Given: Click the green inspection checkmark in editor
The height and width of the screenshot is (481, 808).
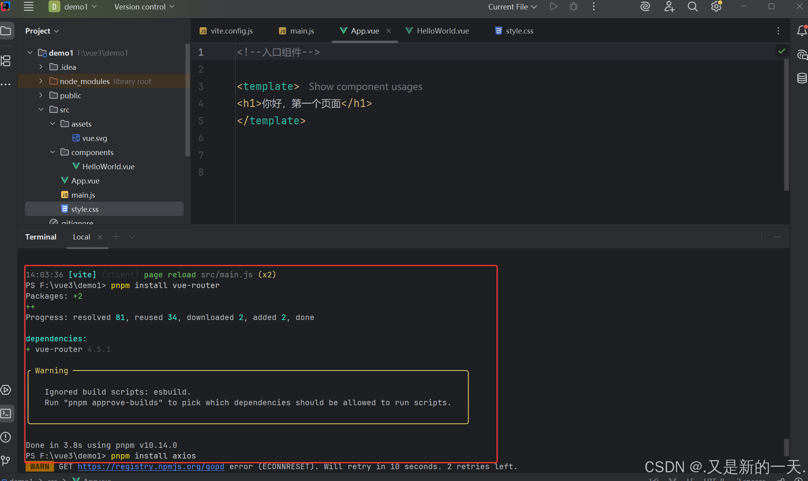Looking at the screenshot, I should [782, 51].
